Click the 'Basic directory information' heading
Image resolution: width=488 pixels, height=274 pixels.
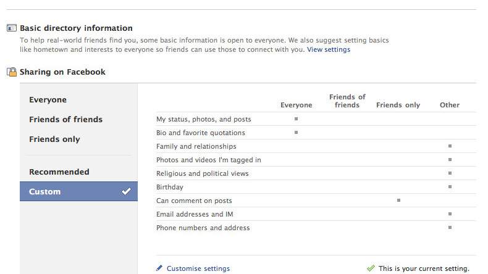click(76, 28)
